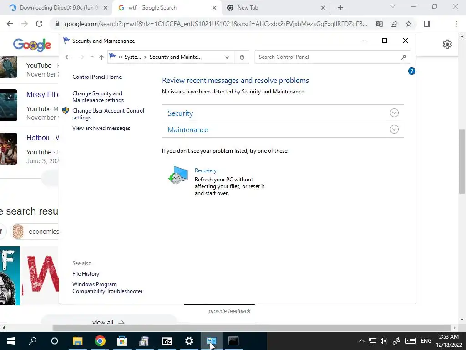The image size is (466, 350).
Task: Bookmark this page with the star icon
Action: (x=409, y=24)
